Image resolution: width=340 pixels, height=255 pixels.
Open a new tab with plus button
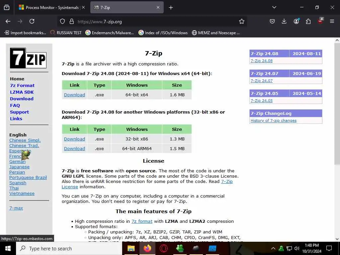(x=171, y=8)
